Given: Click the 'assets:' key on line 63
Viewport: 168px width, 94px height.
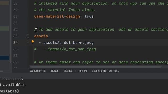Looking at the screenshot, I should point(42,36).
